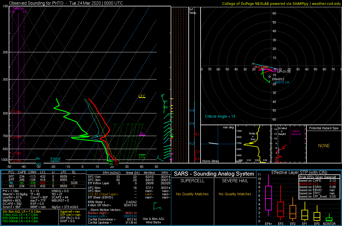
Task: Click the surface dewpoint value 65
Action: click(111, 164)
